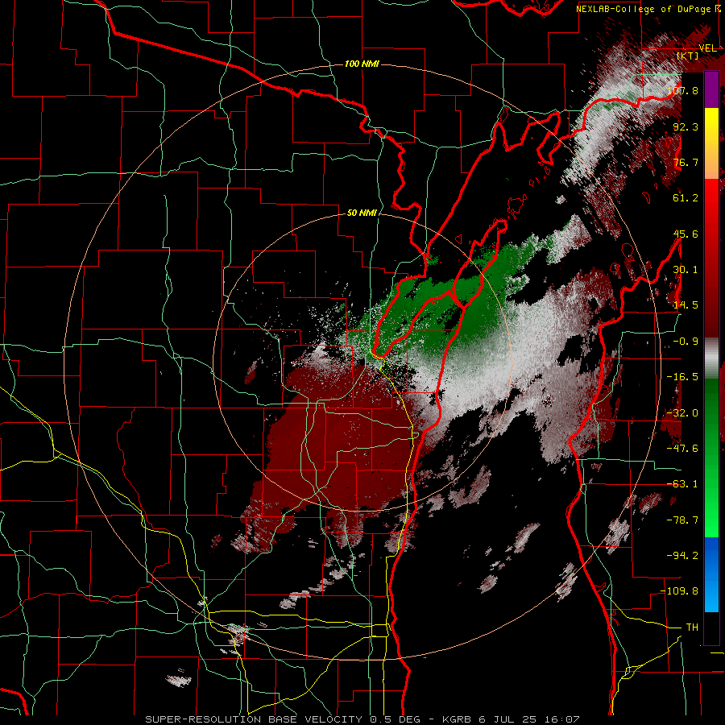Click the TH threshold label on legend

pyautogui.click(x=692, y=628)
